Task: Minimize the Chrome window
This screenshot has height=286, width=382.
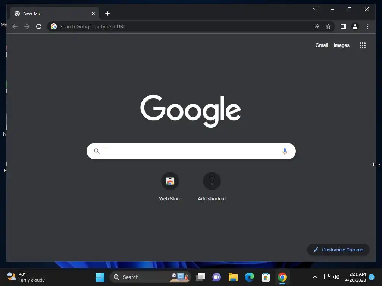Action: click(x=332, y=9)
